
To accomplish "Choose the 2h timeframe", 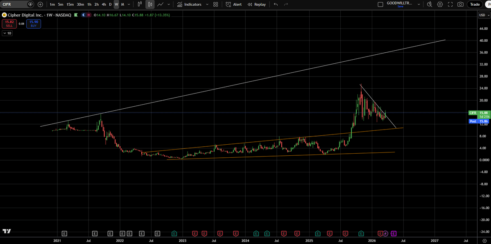I will click(x=97, y=4).
